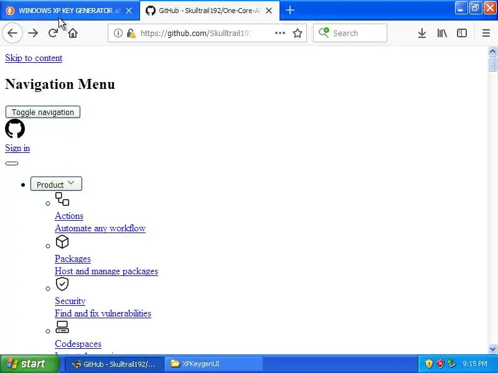Select the GitHub Skulltrail192 tab

point(210,11)
